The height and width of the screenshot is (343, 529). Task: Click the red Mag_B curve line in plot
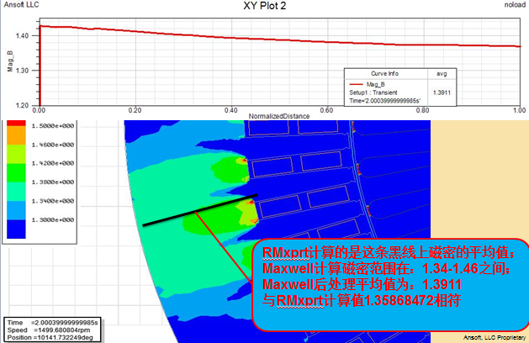click(x=280, y=40)
